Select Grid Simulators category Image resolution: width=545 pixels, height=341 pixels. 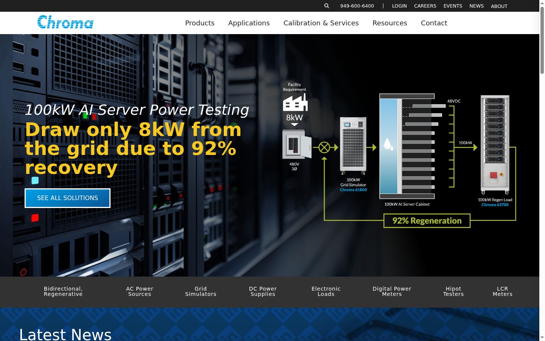pyautogui.click(x=201, y=291)
